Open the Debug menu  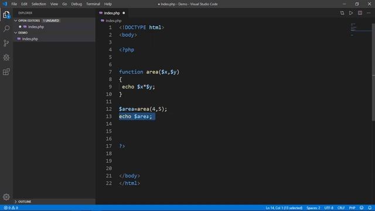point(77,4)
